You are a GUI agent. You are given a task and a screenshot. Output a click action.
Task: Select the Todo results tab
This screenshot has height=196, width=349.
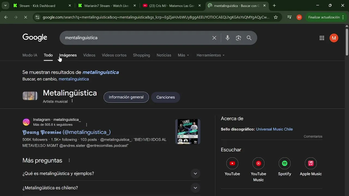point(48,55)
